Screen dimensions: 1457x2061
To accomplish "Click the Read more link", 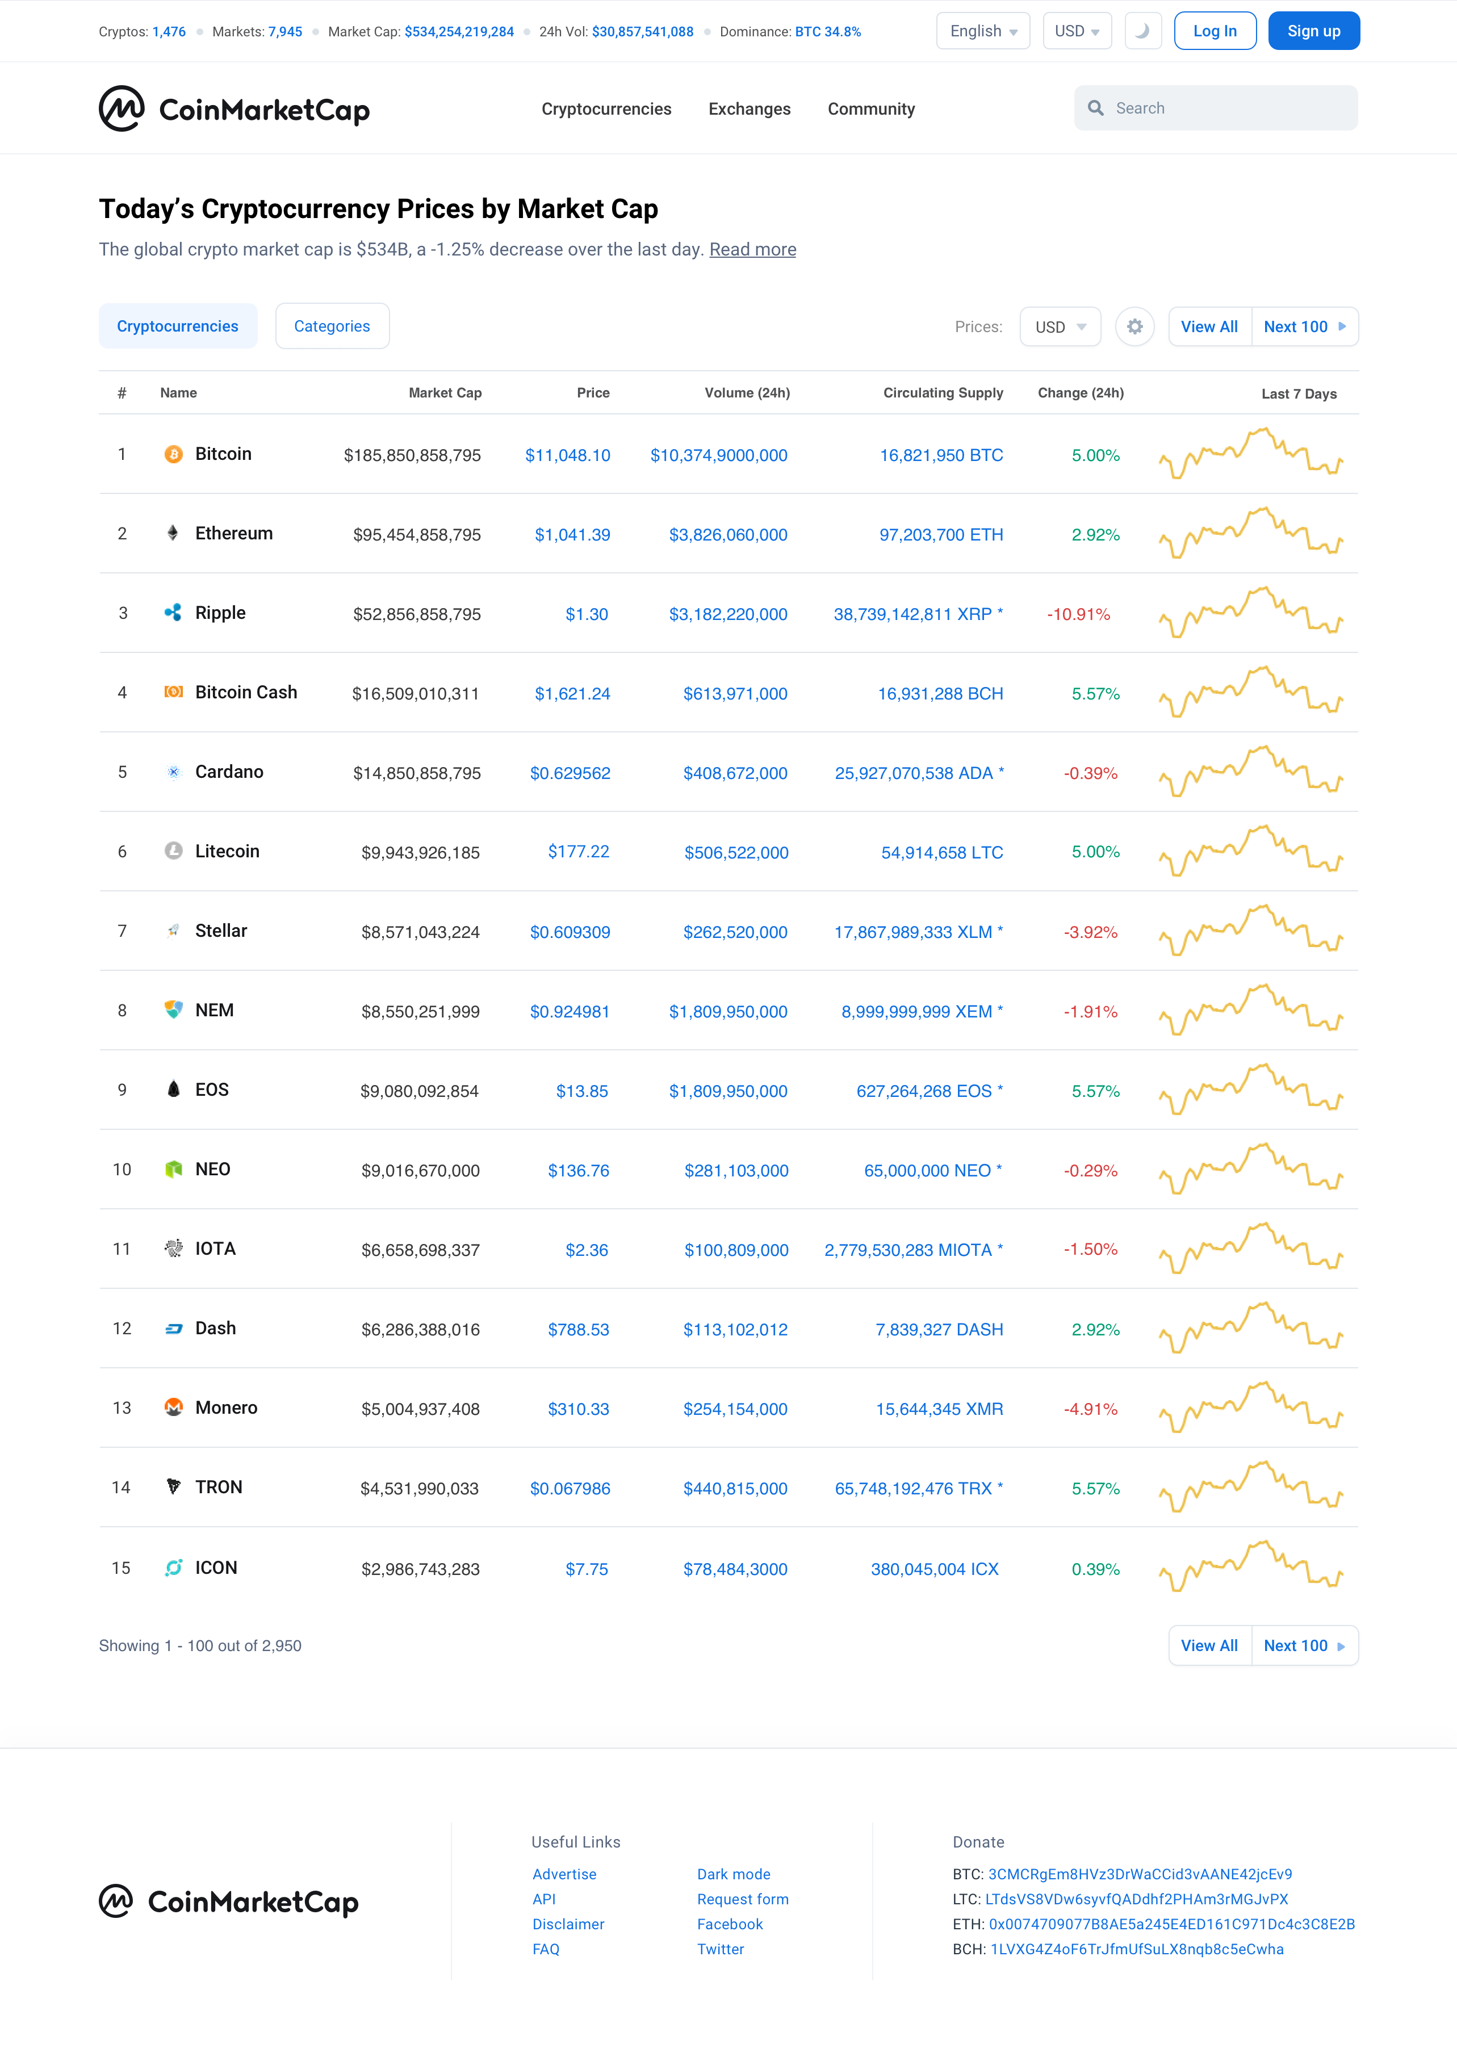I will (x=752, y=250).
